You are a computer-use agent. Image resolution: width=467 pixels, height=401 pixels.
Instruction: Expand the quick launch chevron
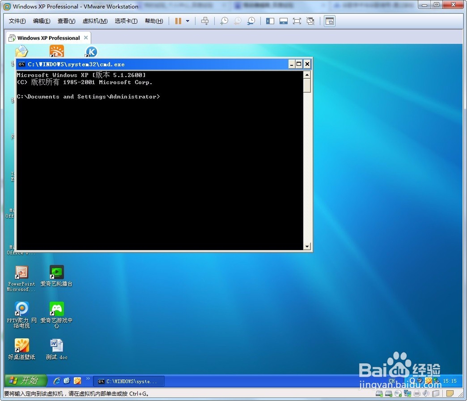(x=88, y=379)
